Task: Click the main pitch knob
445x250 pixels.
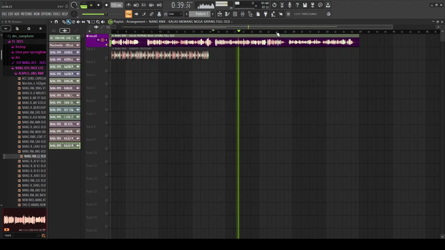Action: click(x=74, y=14)
